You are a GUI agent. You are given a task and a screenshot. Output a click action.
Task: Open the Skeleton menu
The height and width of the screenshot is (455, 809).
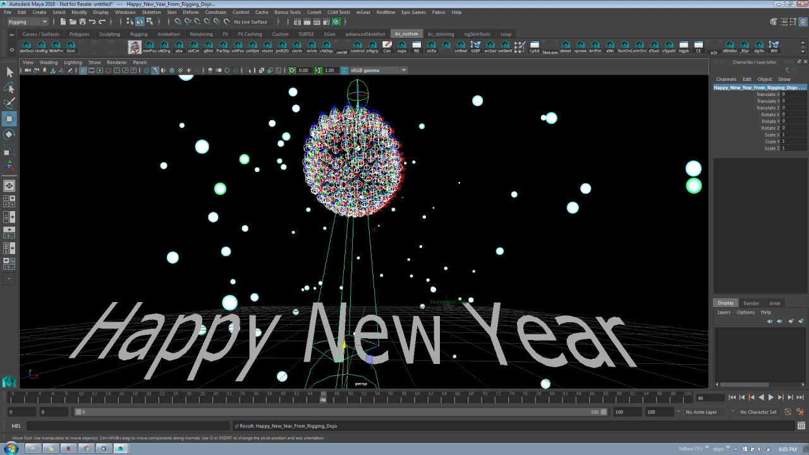click(151, 12)
